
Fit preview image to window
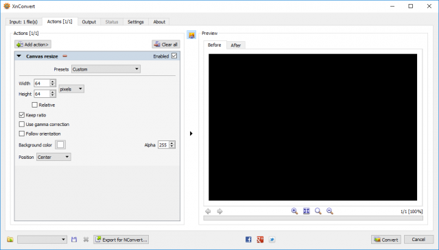point(307,211)
